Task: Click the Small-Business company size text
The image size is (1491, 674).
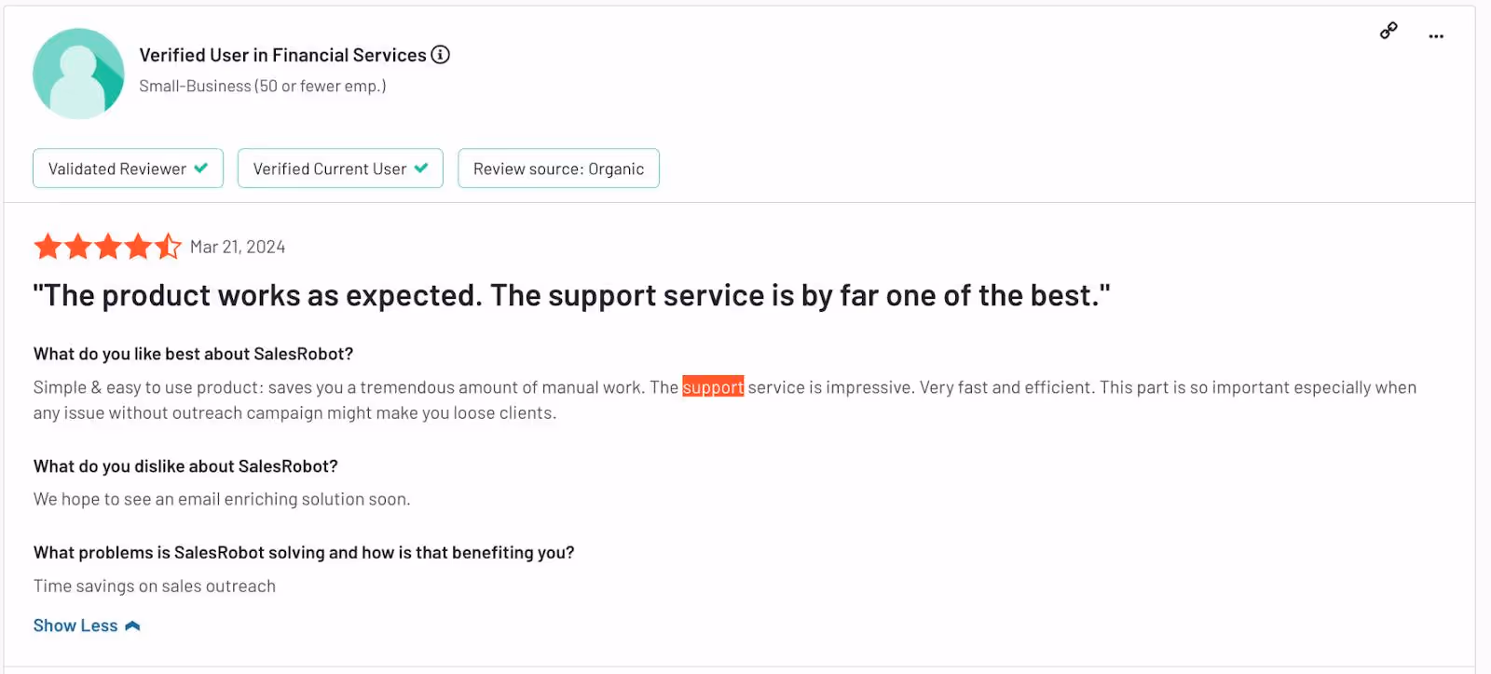Action: point(263,86)
